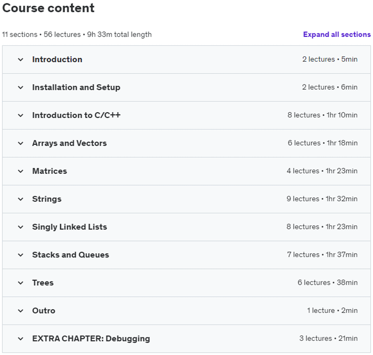Expand the Matrices section chevron
The height and width of the screenshot is (355, 373).
tap(21, 171)
